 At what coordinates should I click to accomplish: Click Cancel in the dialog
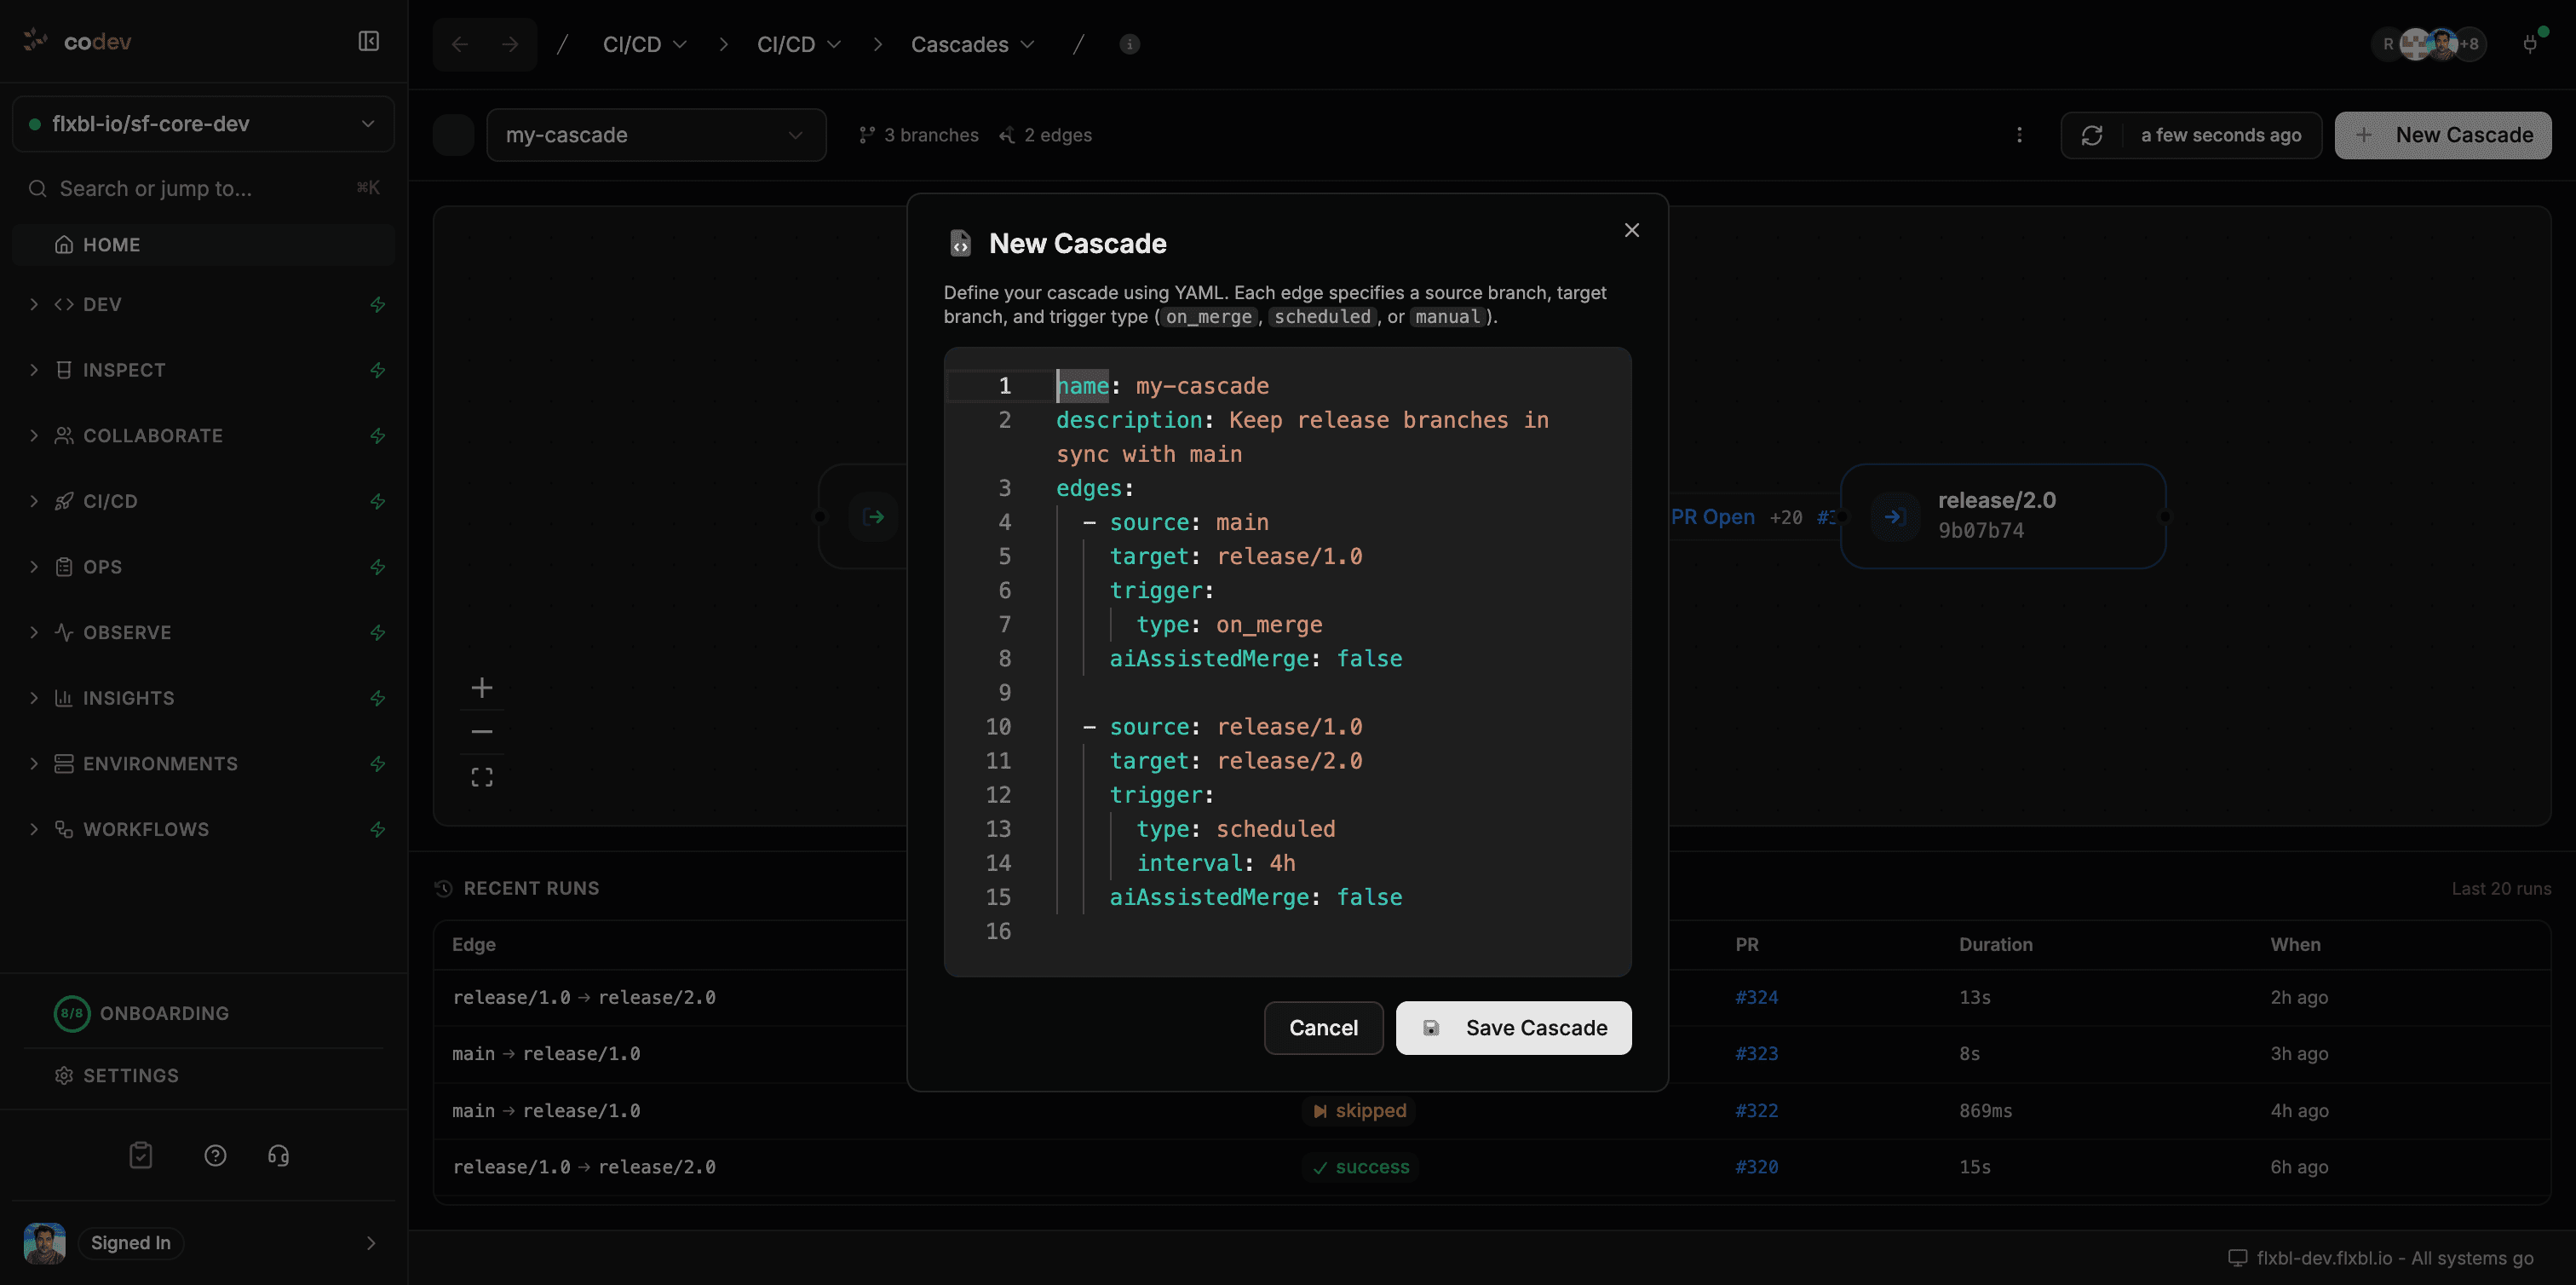click(x=1323, y=1028)
